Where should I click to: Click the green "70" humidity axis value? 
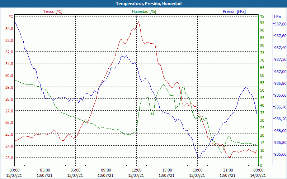tap(262, 60)
